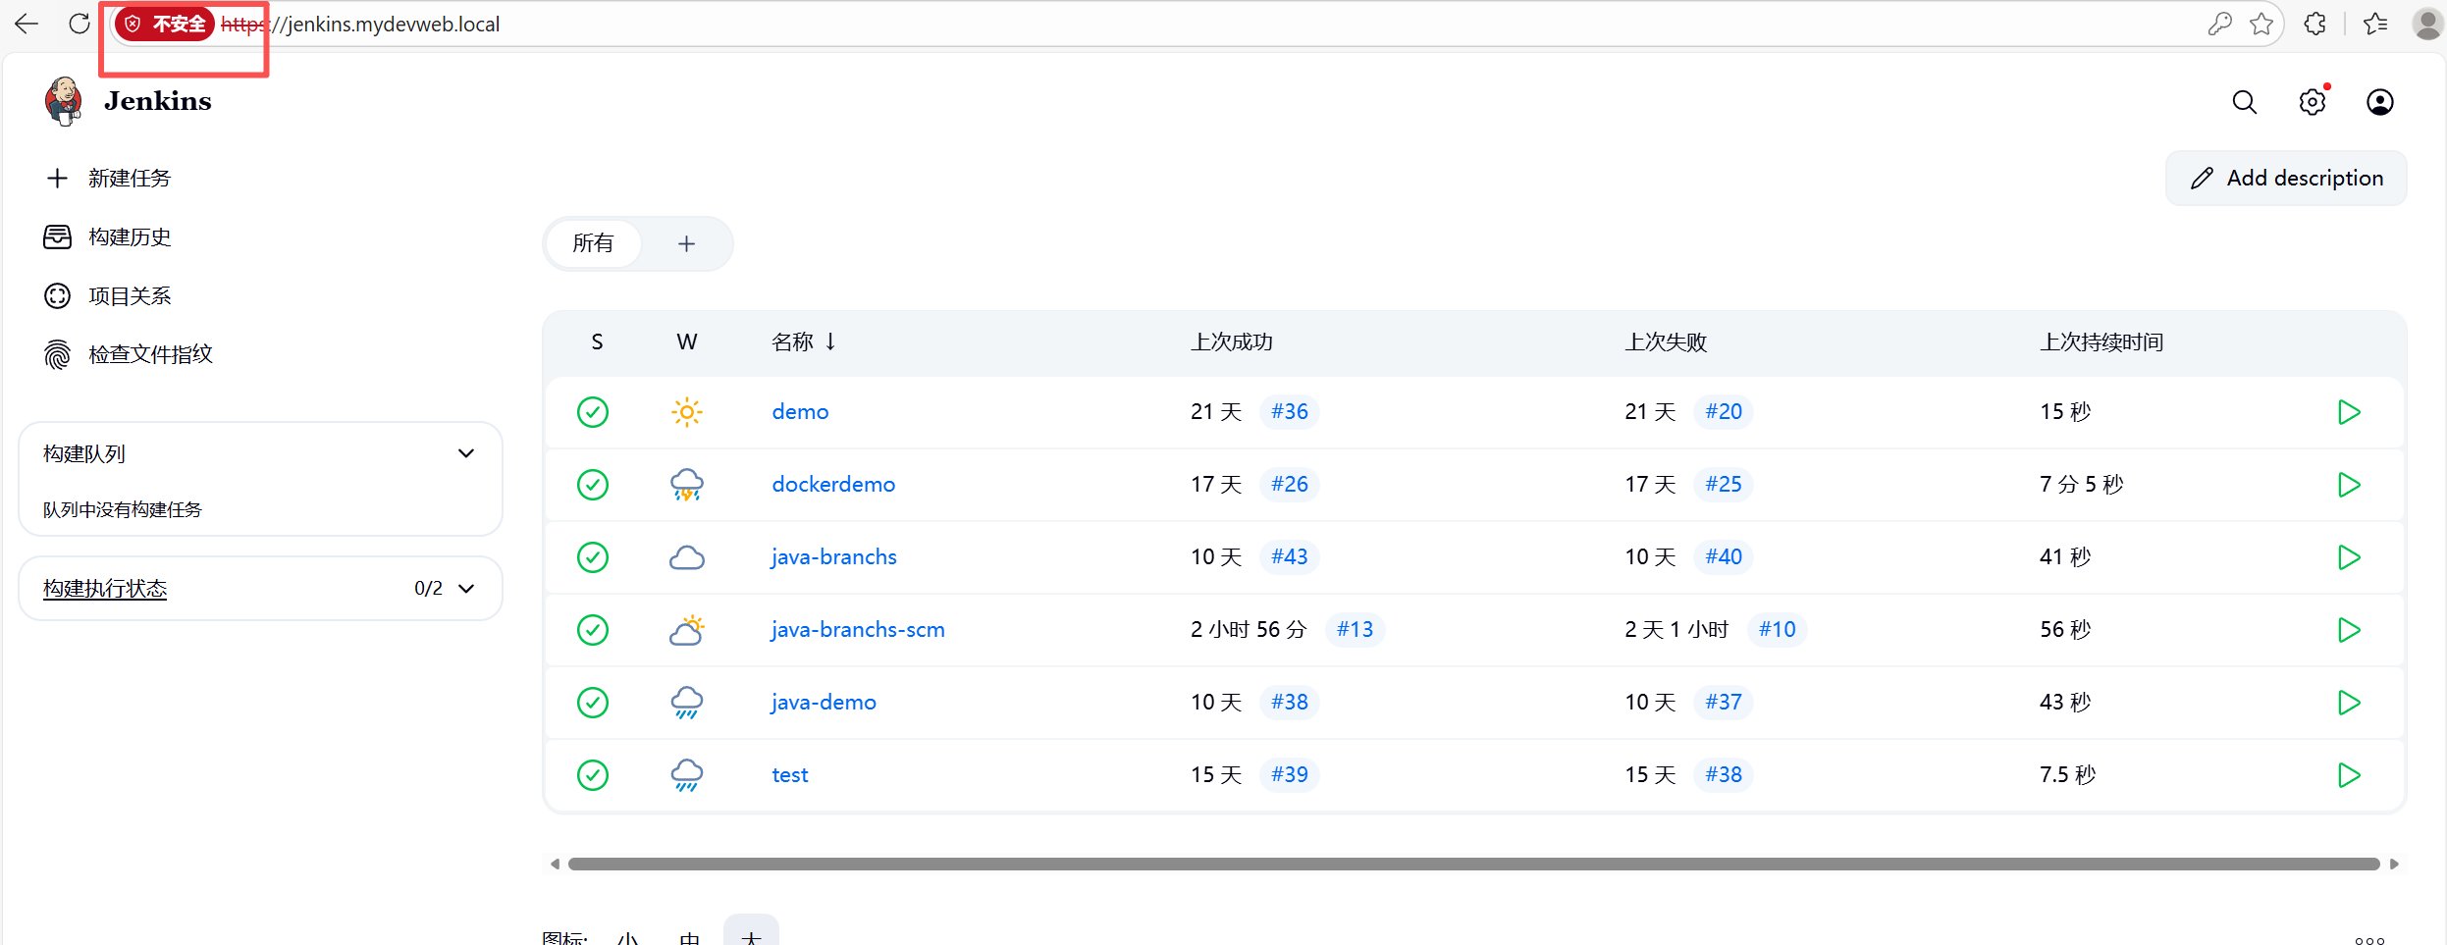Open the user account icon

pyautogui.click(x=2379, y=102)
